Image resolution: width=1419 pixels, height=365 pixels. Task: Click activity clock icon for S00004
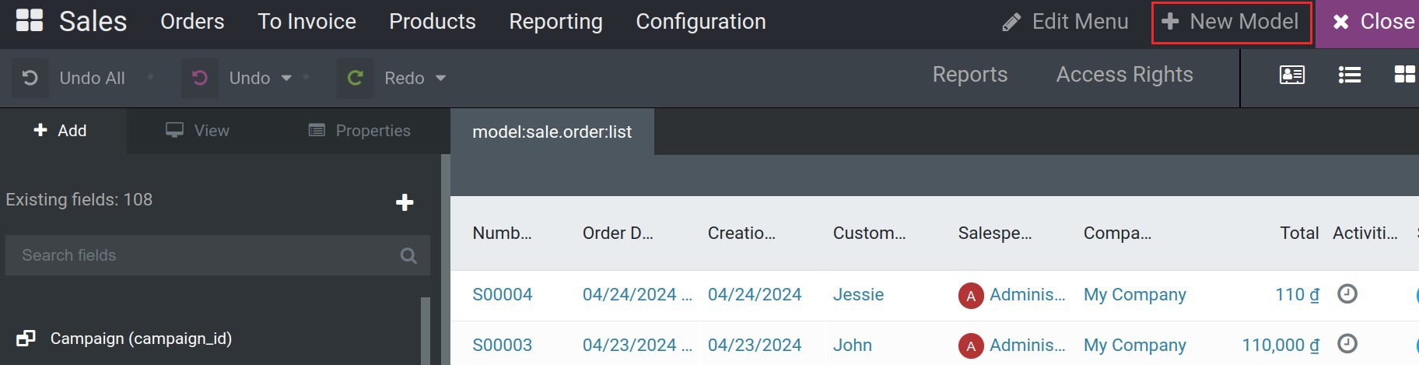(x=1347, y=294)
